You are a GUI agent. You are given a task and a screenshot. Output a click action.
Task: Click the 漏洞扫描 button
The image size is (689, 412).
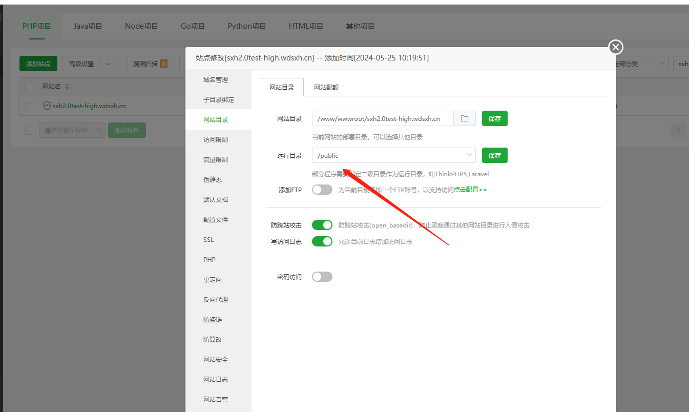coord(150,64)
